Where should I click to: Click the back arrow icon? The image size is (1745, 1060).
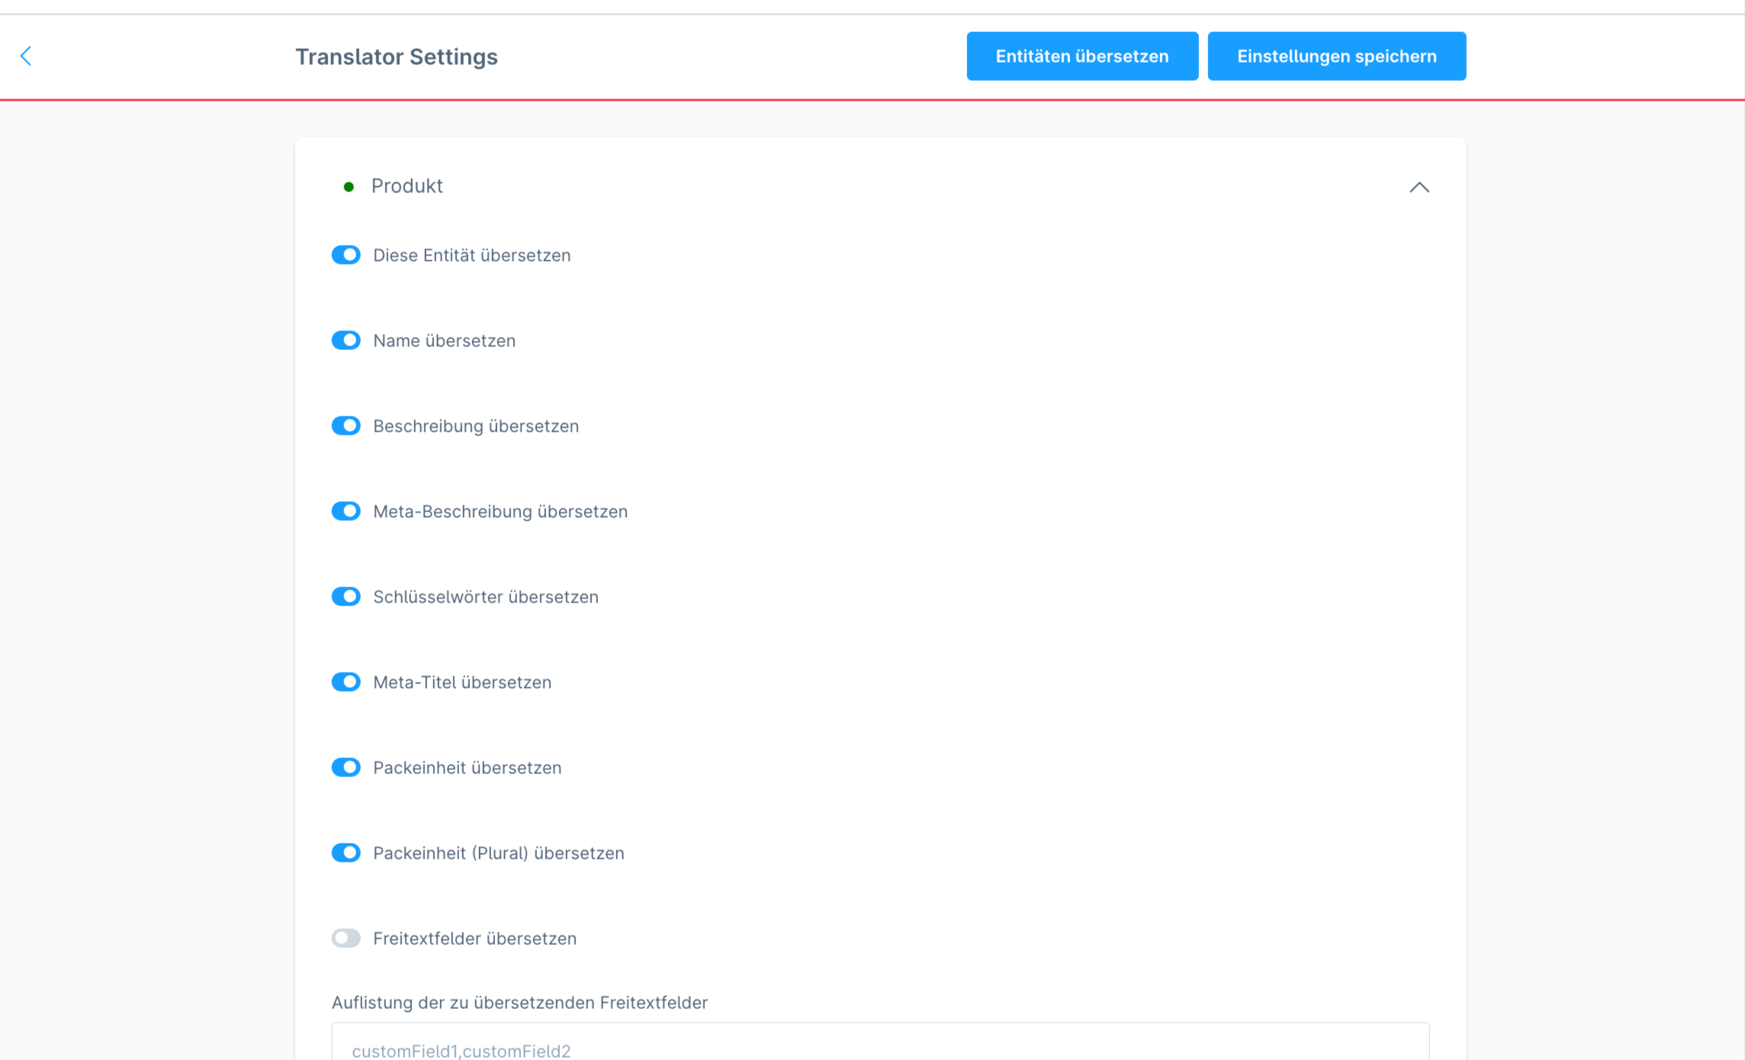[26, 56]
